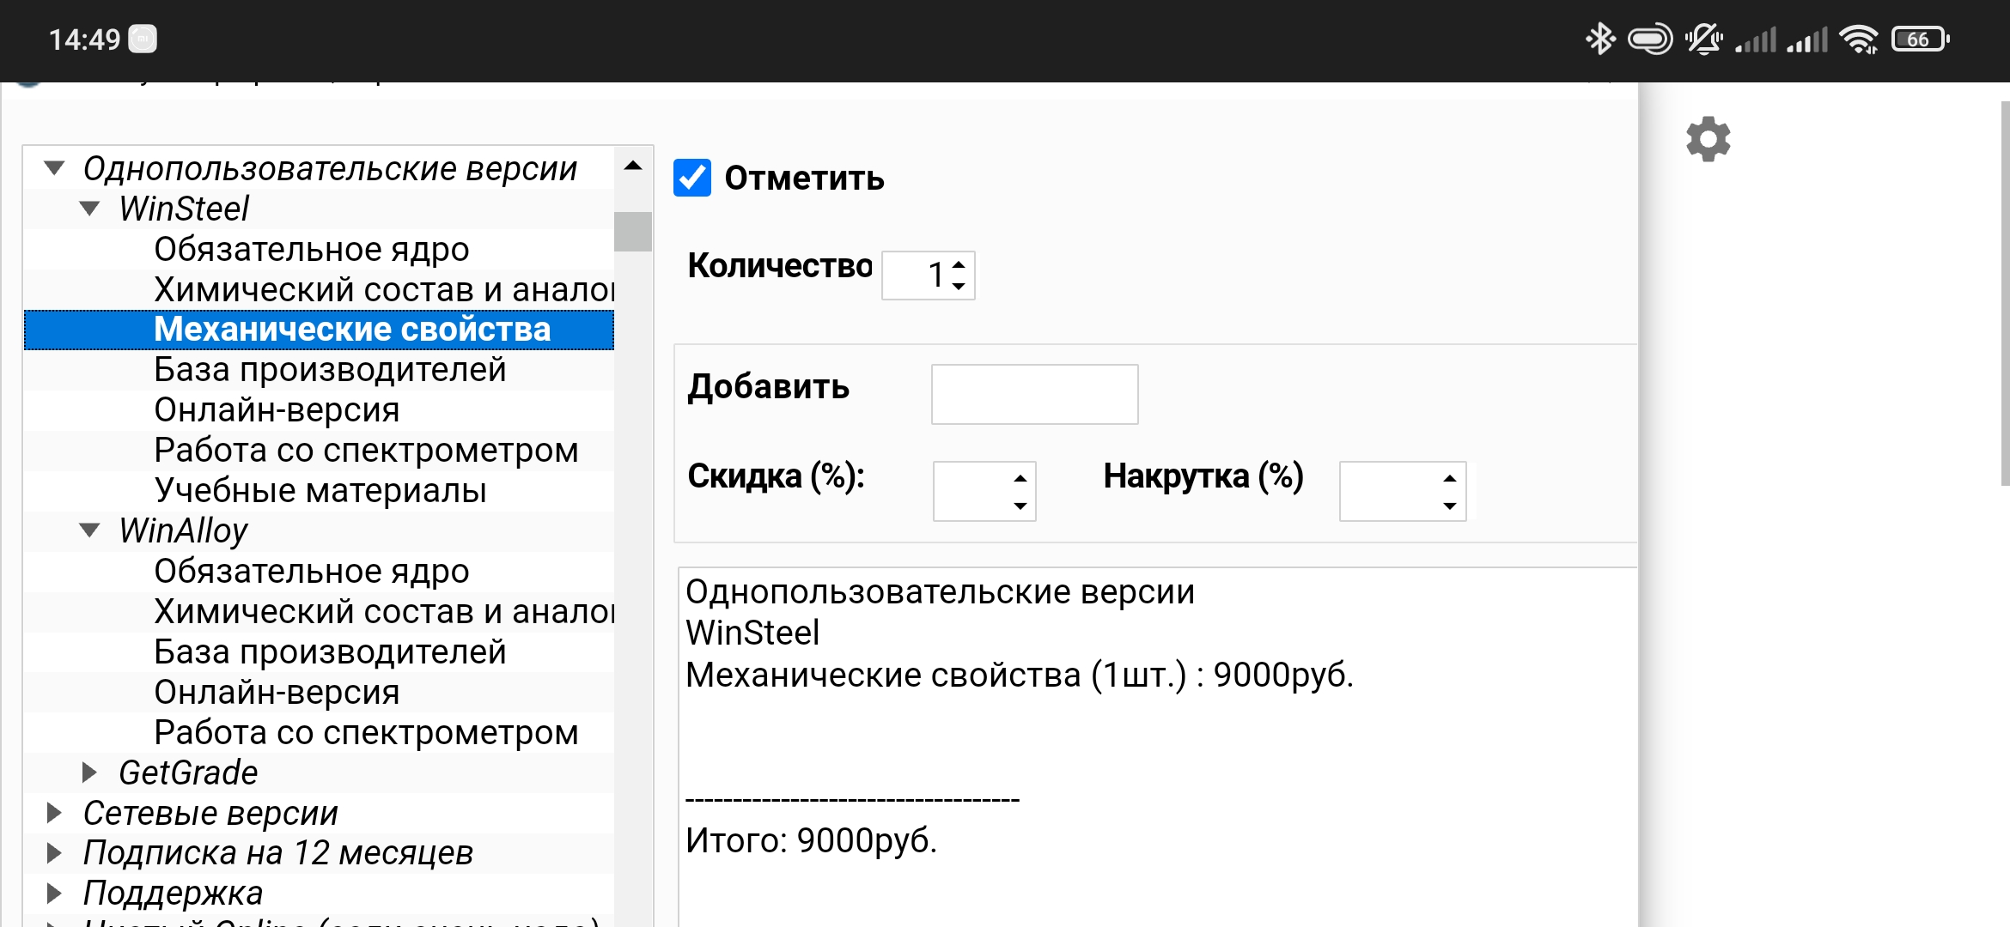
Task: Collapse Однопользовательские версии tree node
Action: (54, 168)
